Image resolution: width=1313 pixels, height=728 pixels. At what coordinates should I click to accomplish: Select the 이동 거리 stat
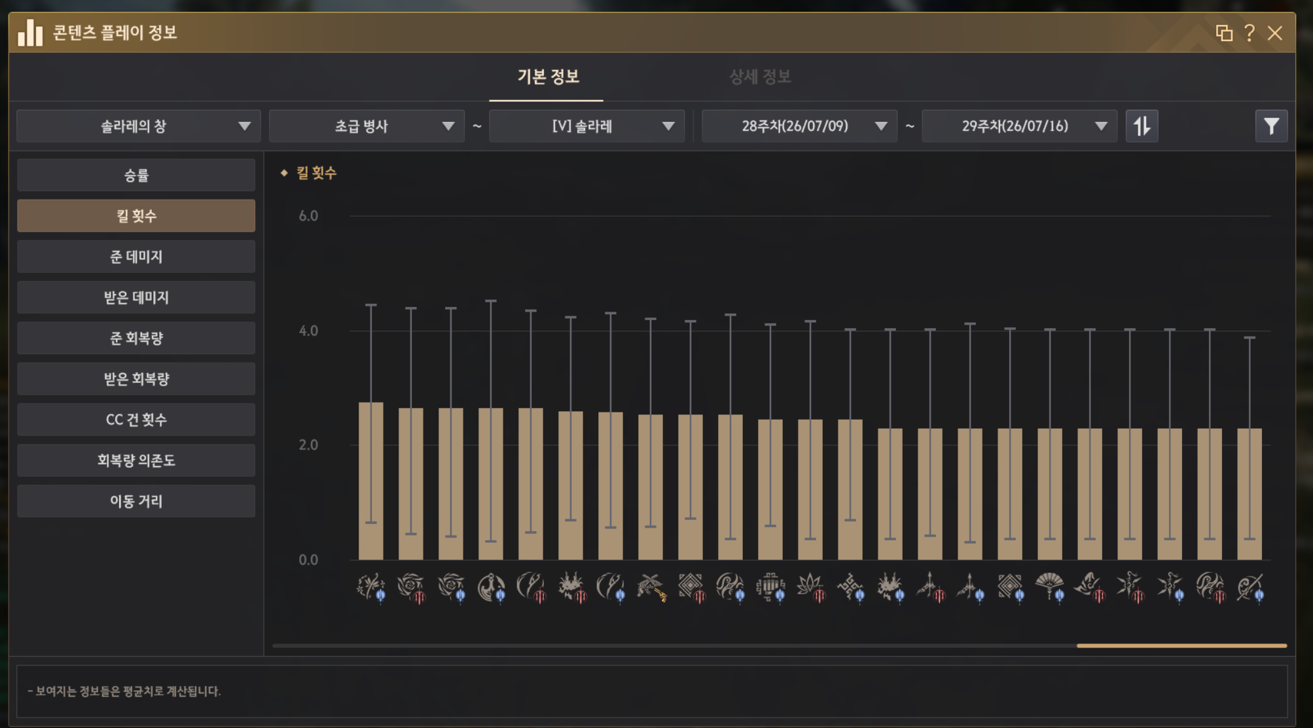point(136,501)
